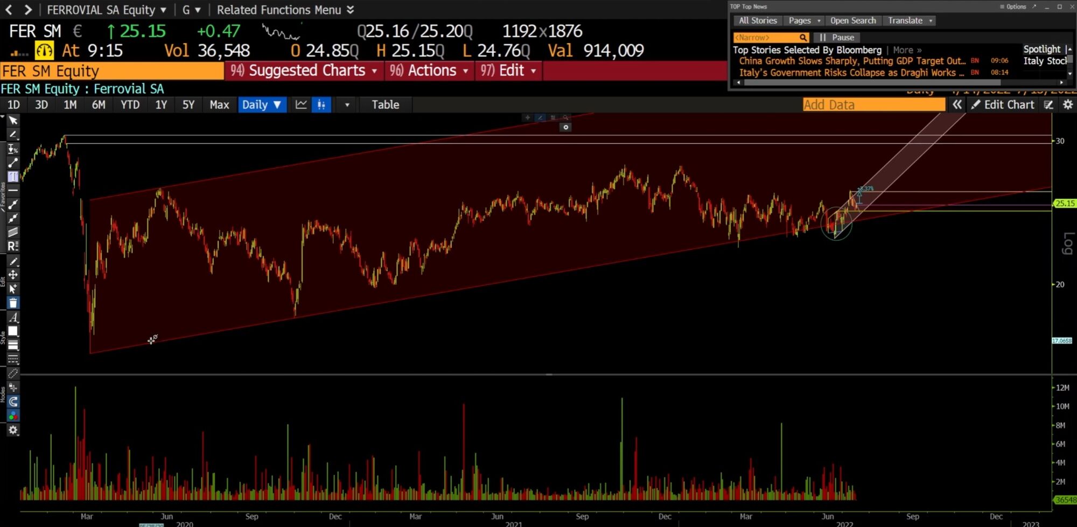1077x527 pixels.
Task: Click the yellow gauge icon beside At 9:15
Action: [x=44, y=51]
